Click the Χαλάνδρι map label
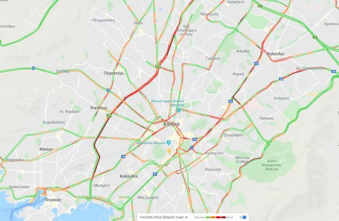 pos(276,54)
